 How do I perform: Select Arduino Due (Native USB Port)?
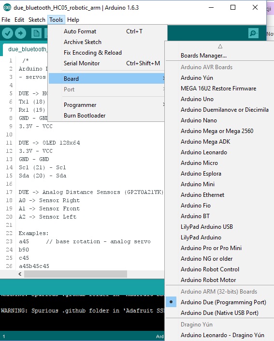coord(220,313)
